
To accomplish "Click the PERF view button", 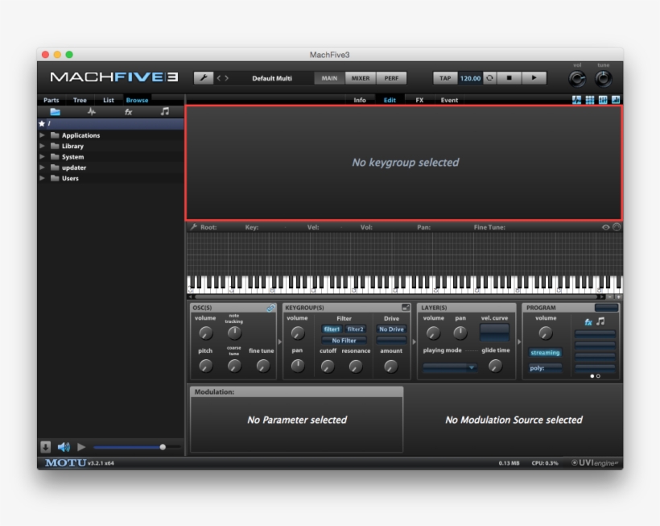I will 391,78.
